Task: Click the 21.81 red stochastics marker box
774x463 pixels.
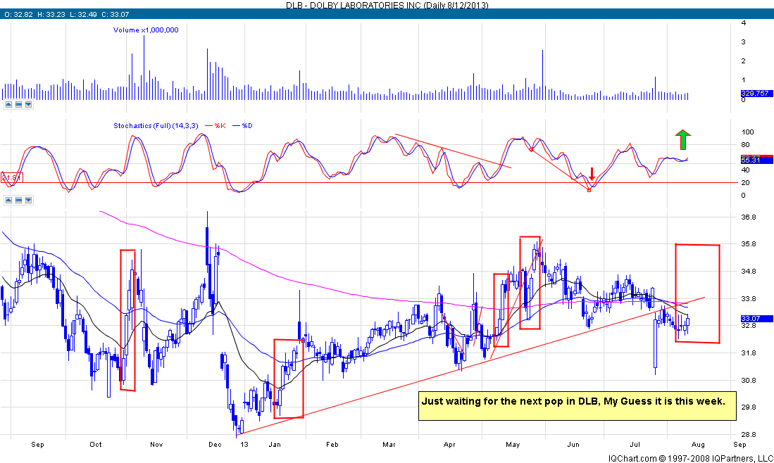Action: click(x=11, y=177)
